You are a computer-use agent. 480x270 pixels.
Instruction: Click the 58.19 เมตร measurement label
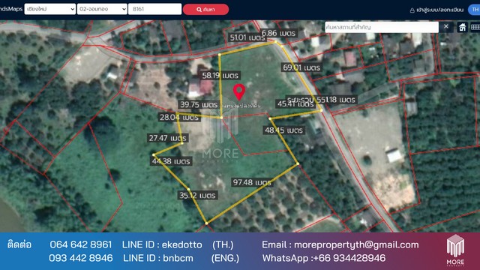[220, 75]
